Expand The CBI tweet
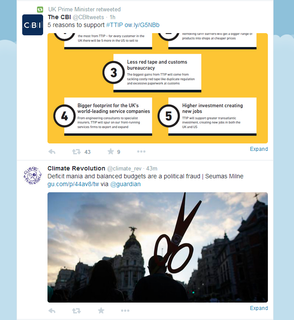Image resolution: width=294 pixels, height=320 pixels. pos(259,149)
